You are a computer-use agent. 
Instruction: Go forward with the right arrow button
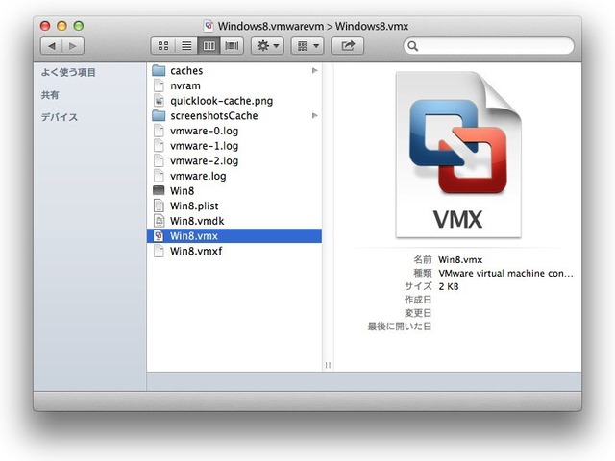pos(73,46)
